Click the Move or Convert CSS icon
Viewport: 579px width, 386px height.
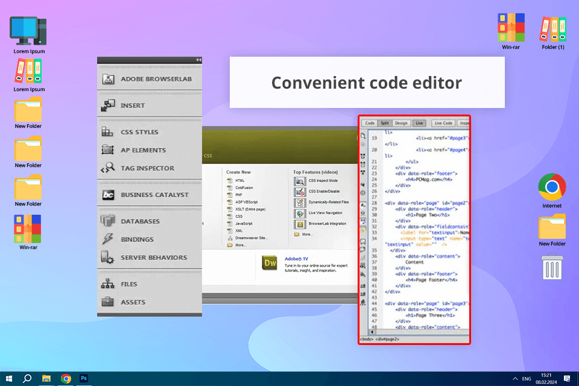click(363, 274)
